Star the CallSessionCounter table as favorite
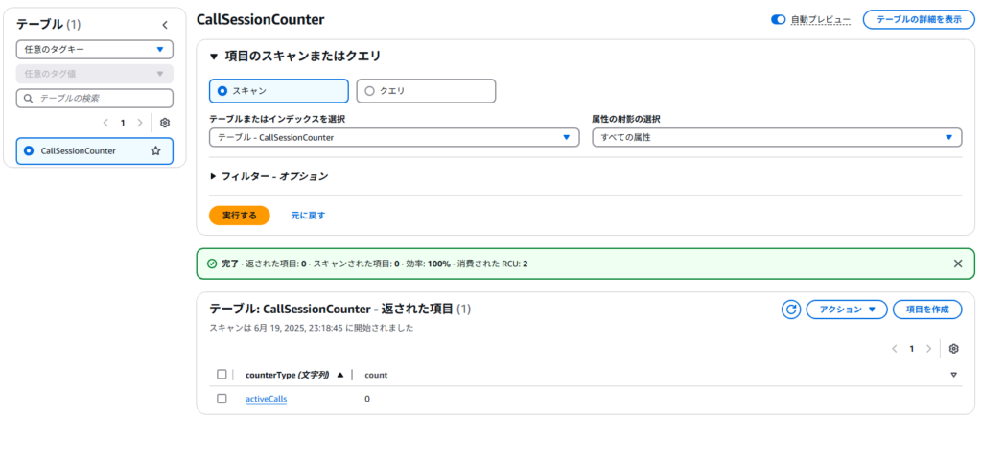The image size is (982, 459). tap(155, 150)
